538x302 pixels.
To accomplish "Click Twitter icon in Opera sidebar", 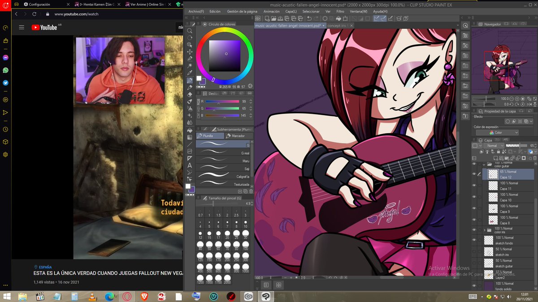I will pos(5,83).
